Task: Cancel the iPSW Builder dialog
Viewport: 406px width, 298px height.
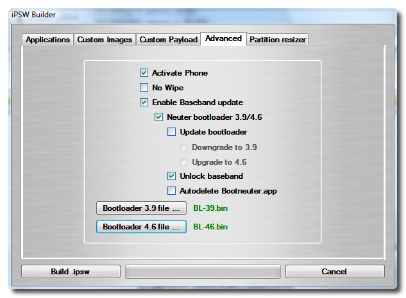Action: pyautogui.click(x=335, y=272)
